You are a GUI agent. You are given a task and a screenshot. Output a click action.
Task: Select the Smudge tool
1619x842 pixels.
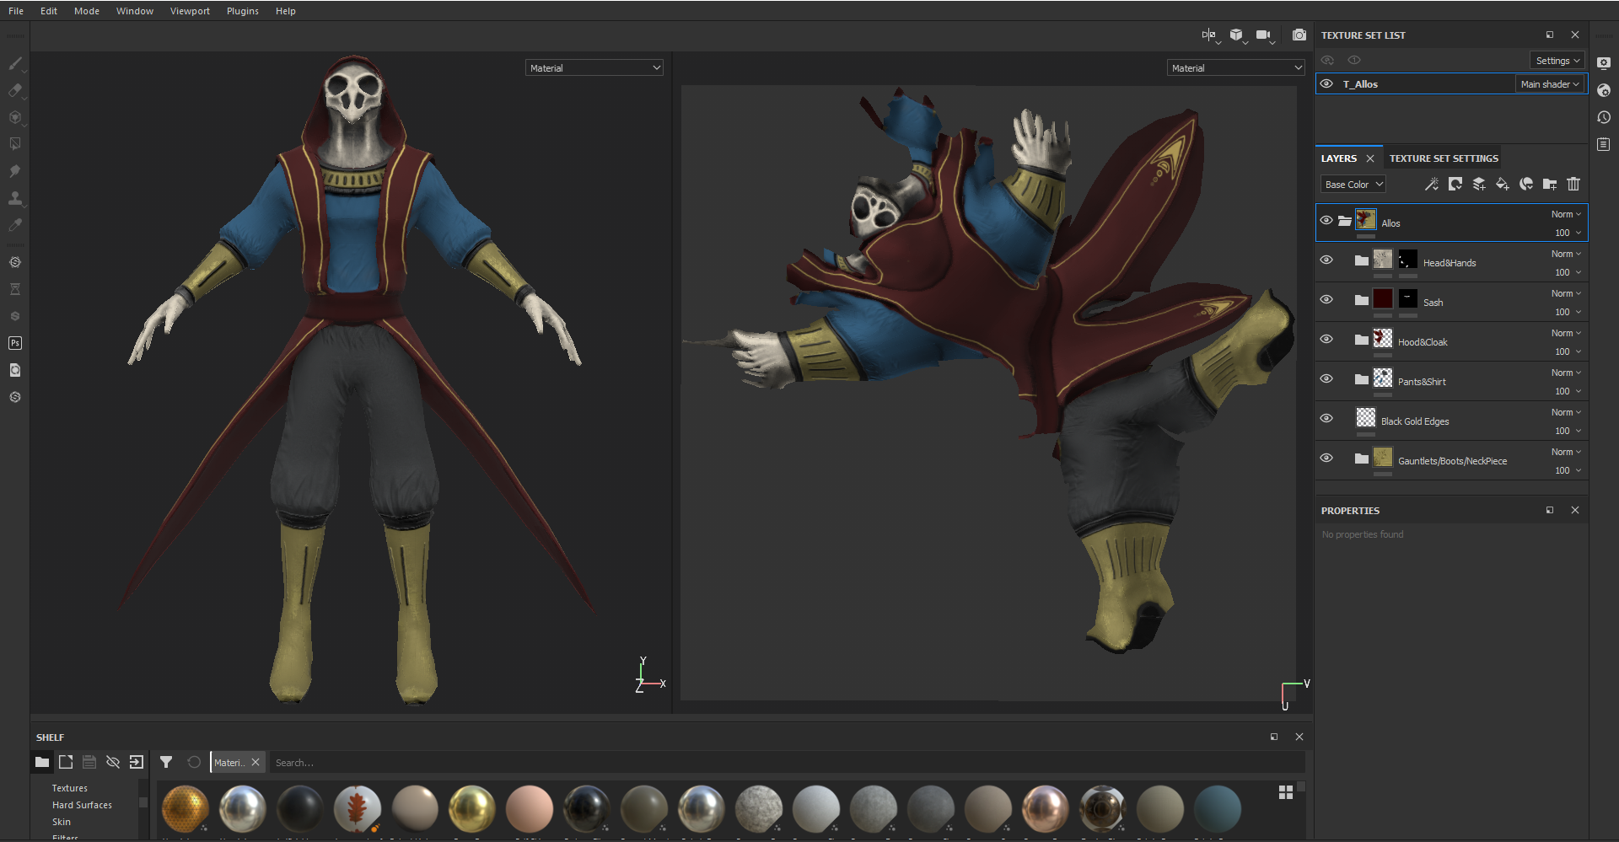15,171
